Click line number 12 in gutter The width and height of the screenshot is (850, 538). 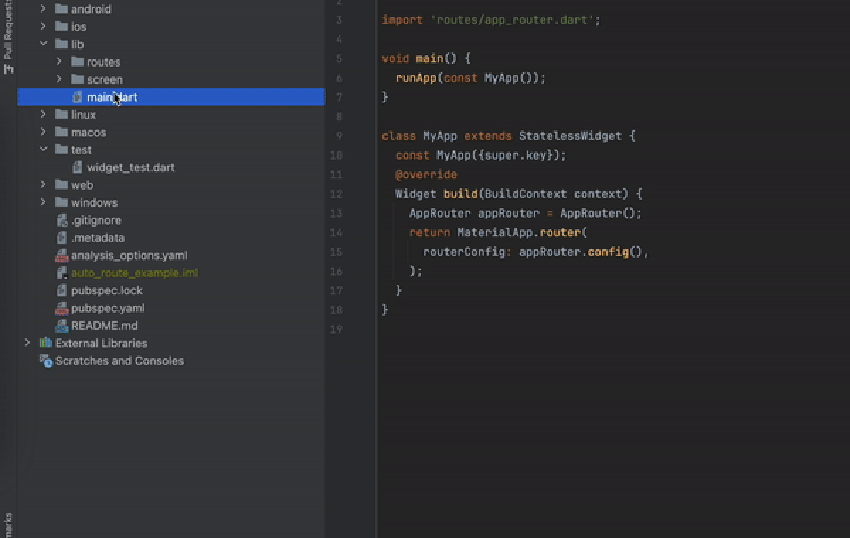336,194
